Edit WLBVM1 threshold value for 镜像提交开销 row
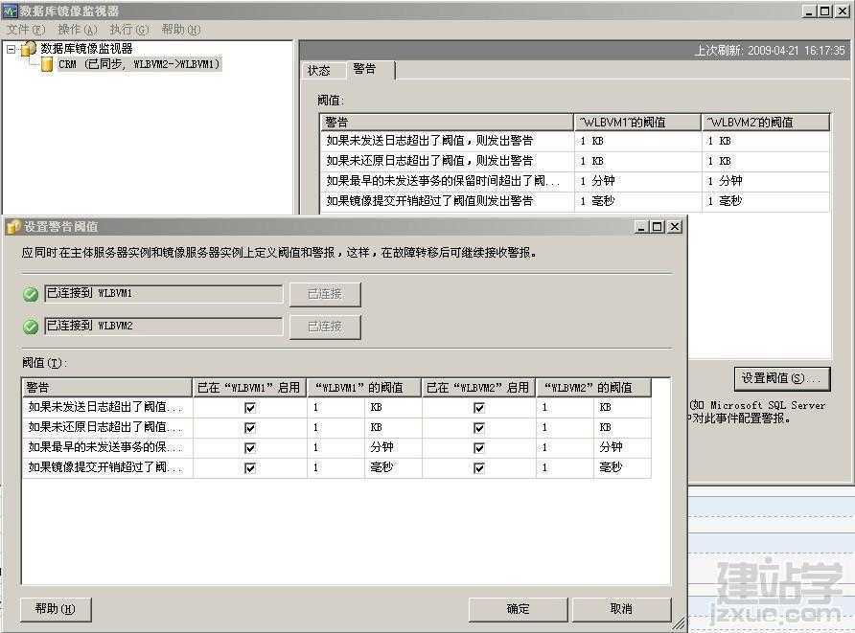This screenshot has height=633, width=855. point(335,468)
